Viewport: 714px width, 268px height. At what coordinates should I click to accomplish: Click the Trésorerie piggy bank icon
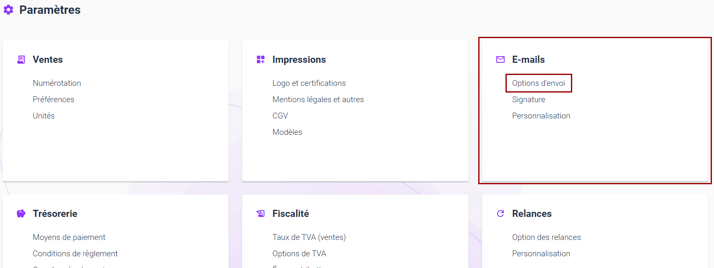tap(21, 214)
